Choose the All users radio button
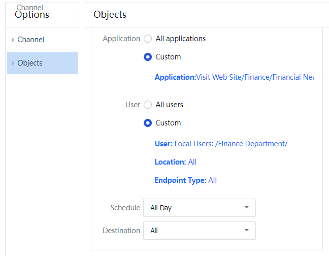This screenshot has height=256, width=329. [148, 105]
